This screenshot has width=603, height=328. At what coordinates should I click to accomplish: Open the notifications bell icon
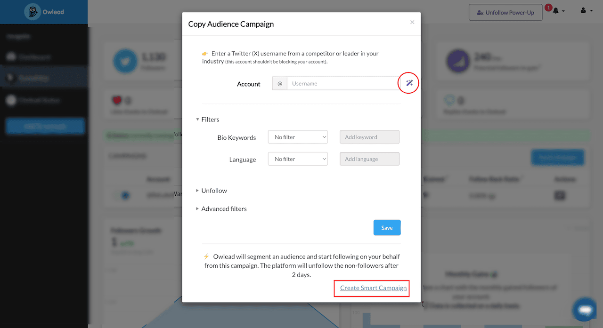(556, 10)
